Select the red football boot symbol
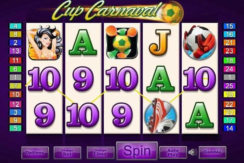Image resolution: width=244 pixels, height=163 pixels. [160, 116]
